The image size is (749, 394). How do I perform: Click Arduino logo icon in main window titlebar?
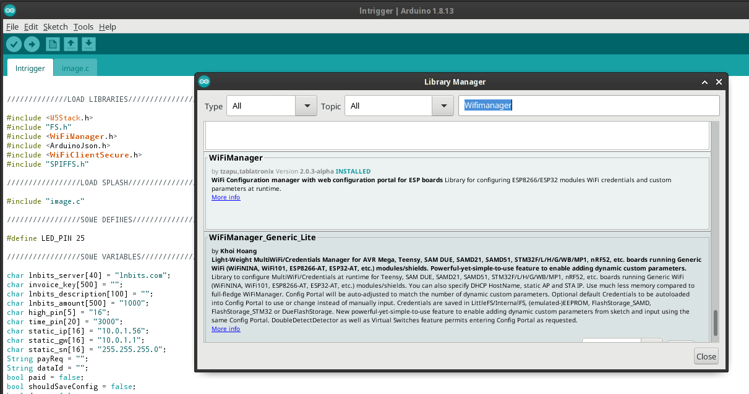(x=11, y=10)
